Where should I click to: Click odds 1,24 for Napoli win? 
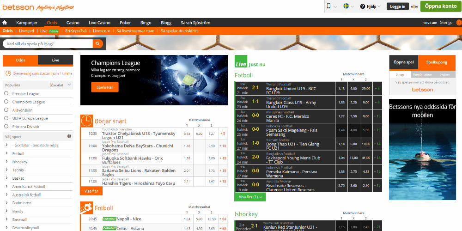tap(187, 219)
